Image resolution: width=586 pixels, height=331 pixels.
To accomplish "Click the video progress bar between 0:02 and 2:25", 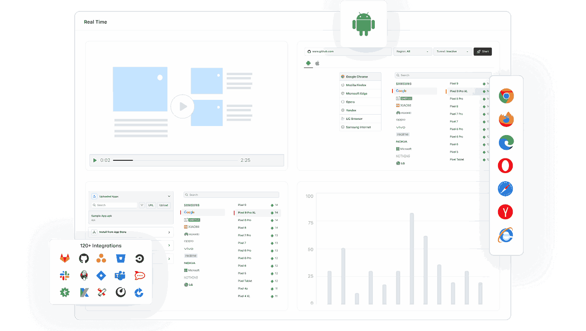I will 175,160.
